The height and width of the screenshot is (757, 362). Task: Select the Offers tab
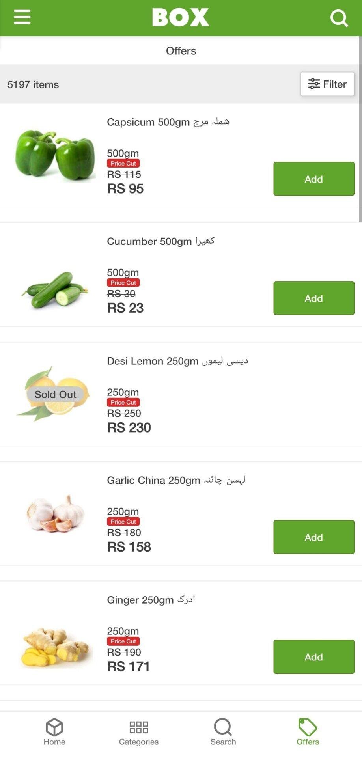pos(308,732)
